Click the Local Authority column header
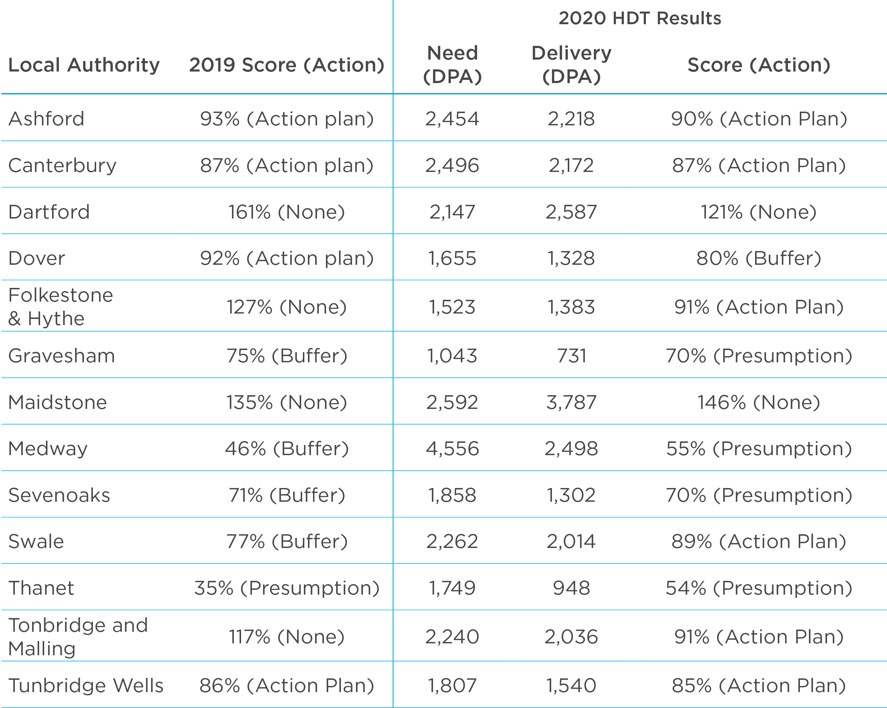 [x=84, y=65]
